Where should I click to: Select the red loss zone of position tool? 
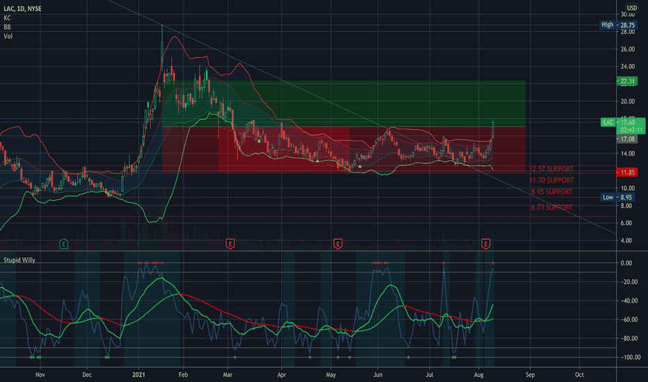(x=344, y=149)
